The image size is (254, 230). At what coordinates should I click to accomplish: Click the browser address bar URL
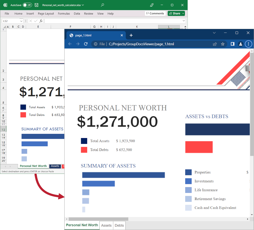(x=141, y=44)
